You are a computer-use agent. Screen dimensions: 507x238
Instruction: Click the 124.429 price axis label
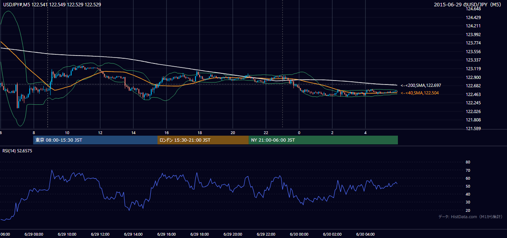click(473, 17)
